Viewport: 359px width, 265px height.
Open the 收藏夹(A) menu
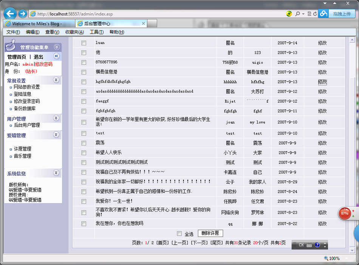click(74, 32)
